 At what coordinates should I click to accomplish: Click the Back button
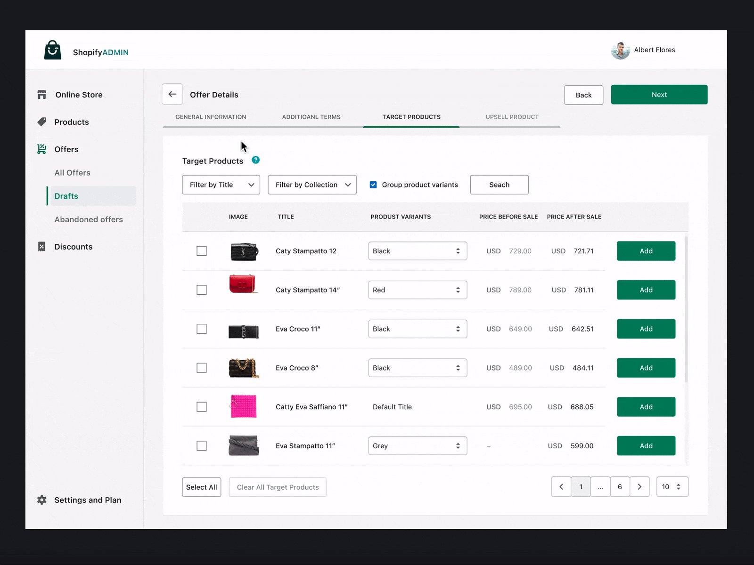pyautogui.click(x=583, y=95)
